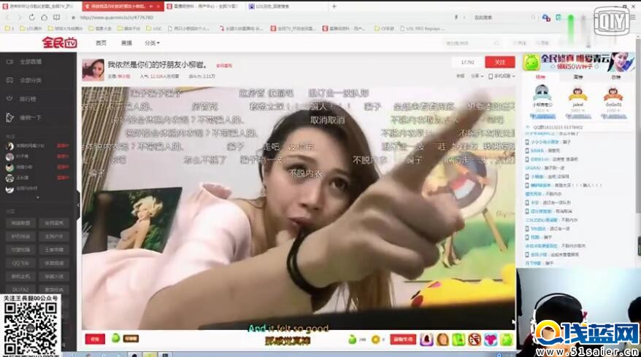Open 排行榜 ranking in the sidebar
The image size is (641, 357).
pyautogui.click(x=22, y=99)
